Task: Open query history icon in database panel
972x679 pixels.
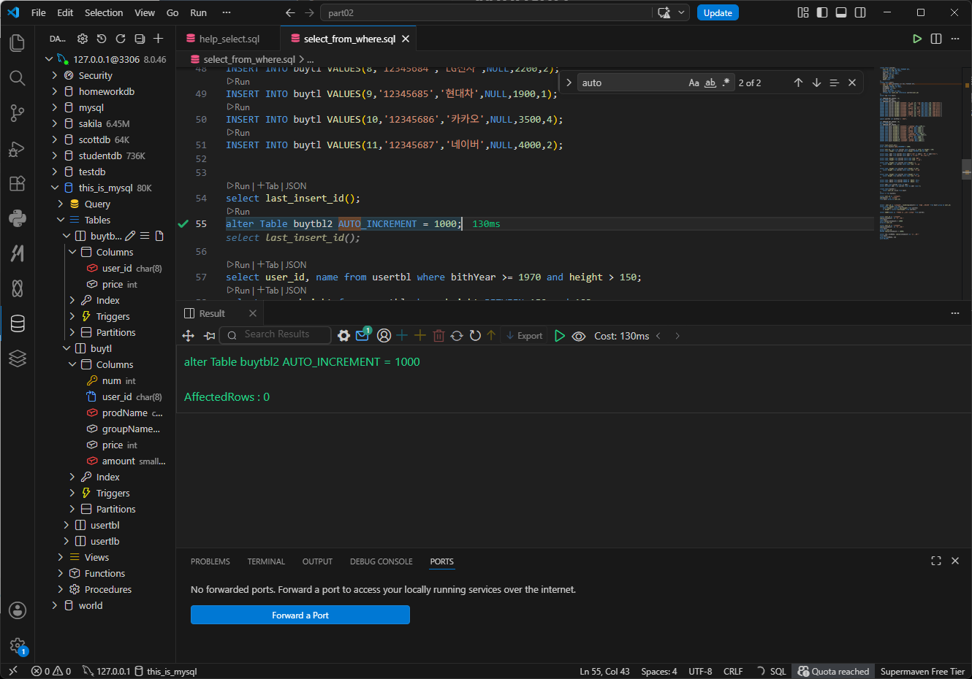Action: [102, 39]
